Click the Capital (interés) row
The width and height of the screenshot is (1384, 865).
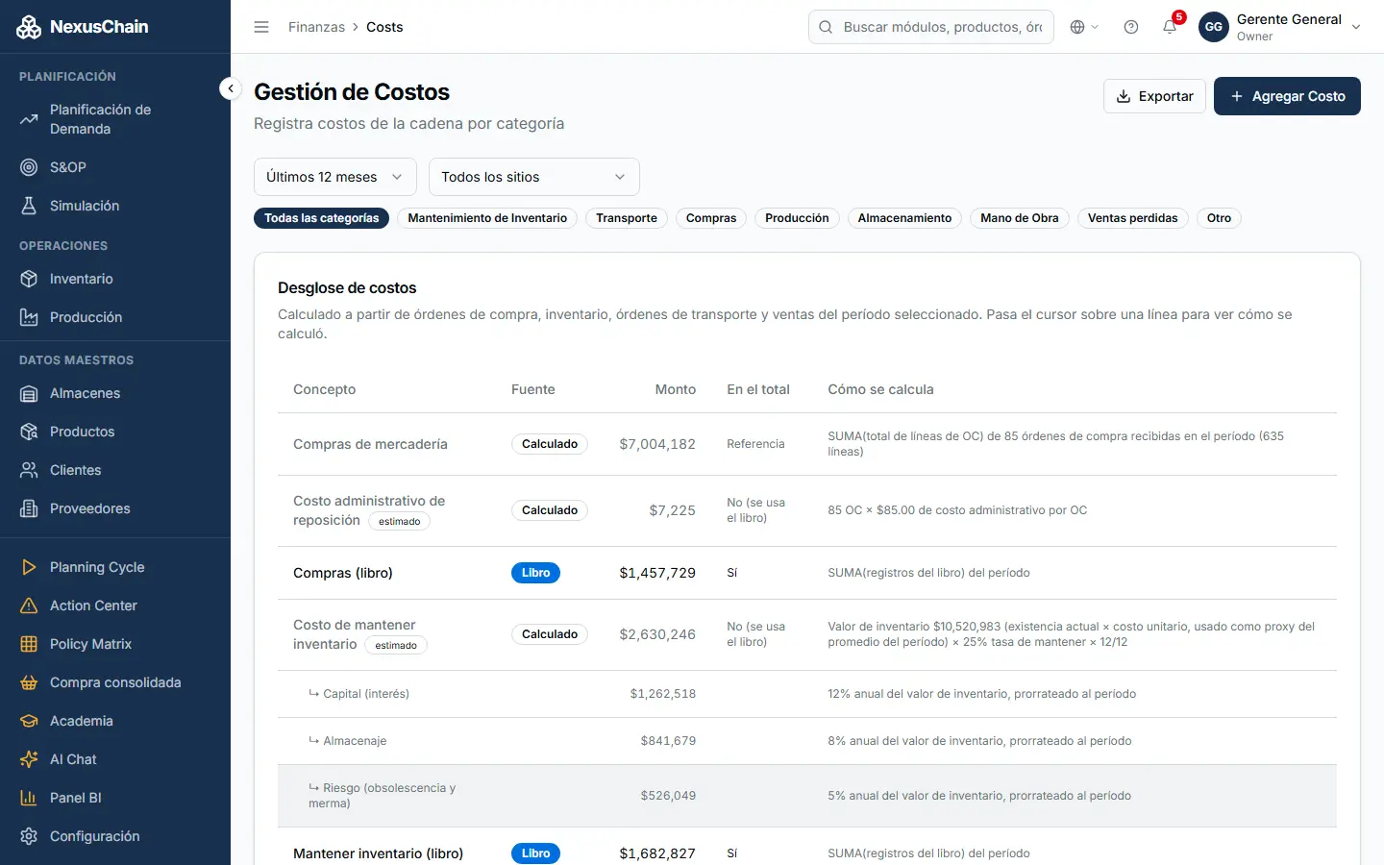807,694
